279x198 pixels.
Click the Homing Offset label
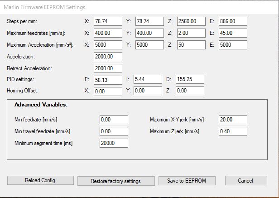coord(23,91)
